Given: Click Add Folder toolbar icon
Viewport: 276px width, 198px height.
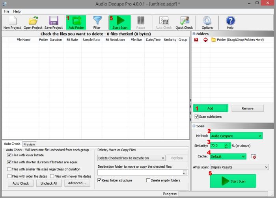Looking at the screenshot, I should click(76, 22).
